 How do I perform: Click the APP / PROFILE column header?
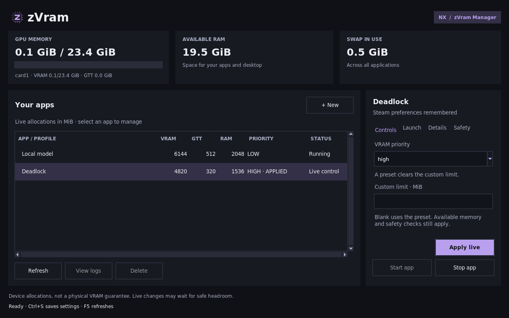click(x=37, y=139)
